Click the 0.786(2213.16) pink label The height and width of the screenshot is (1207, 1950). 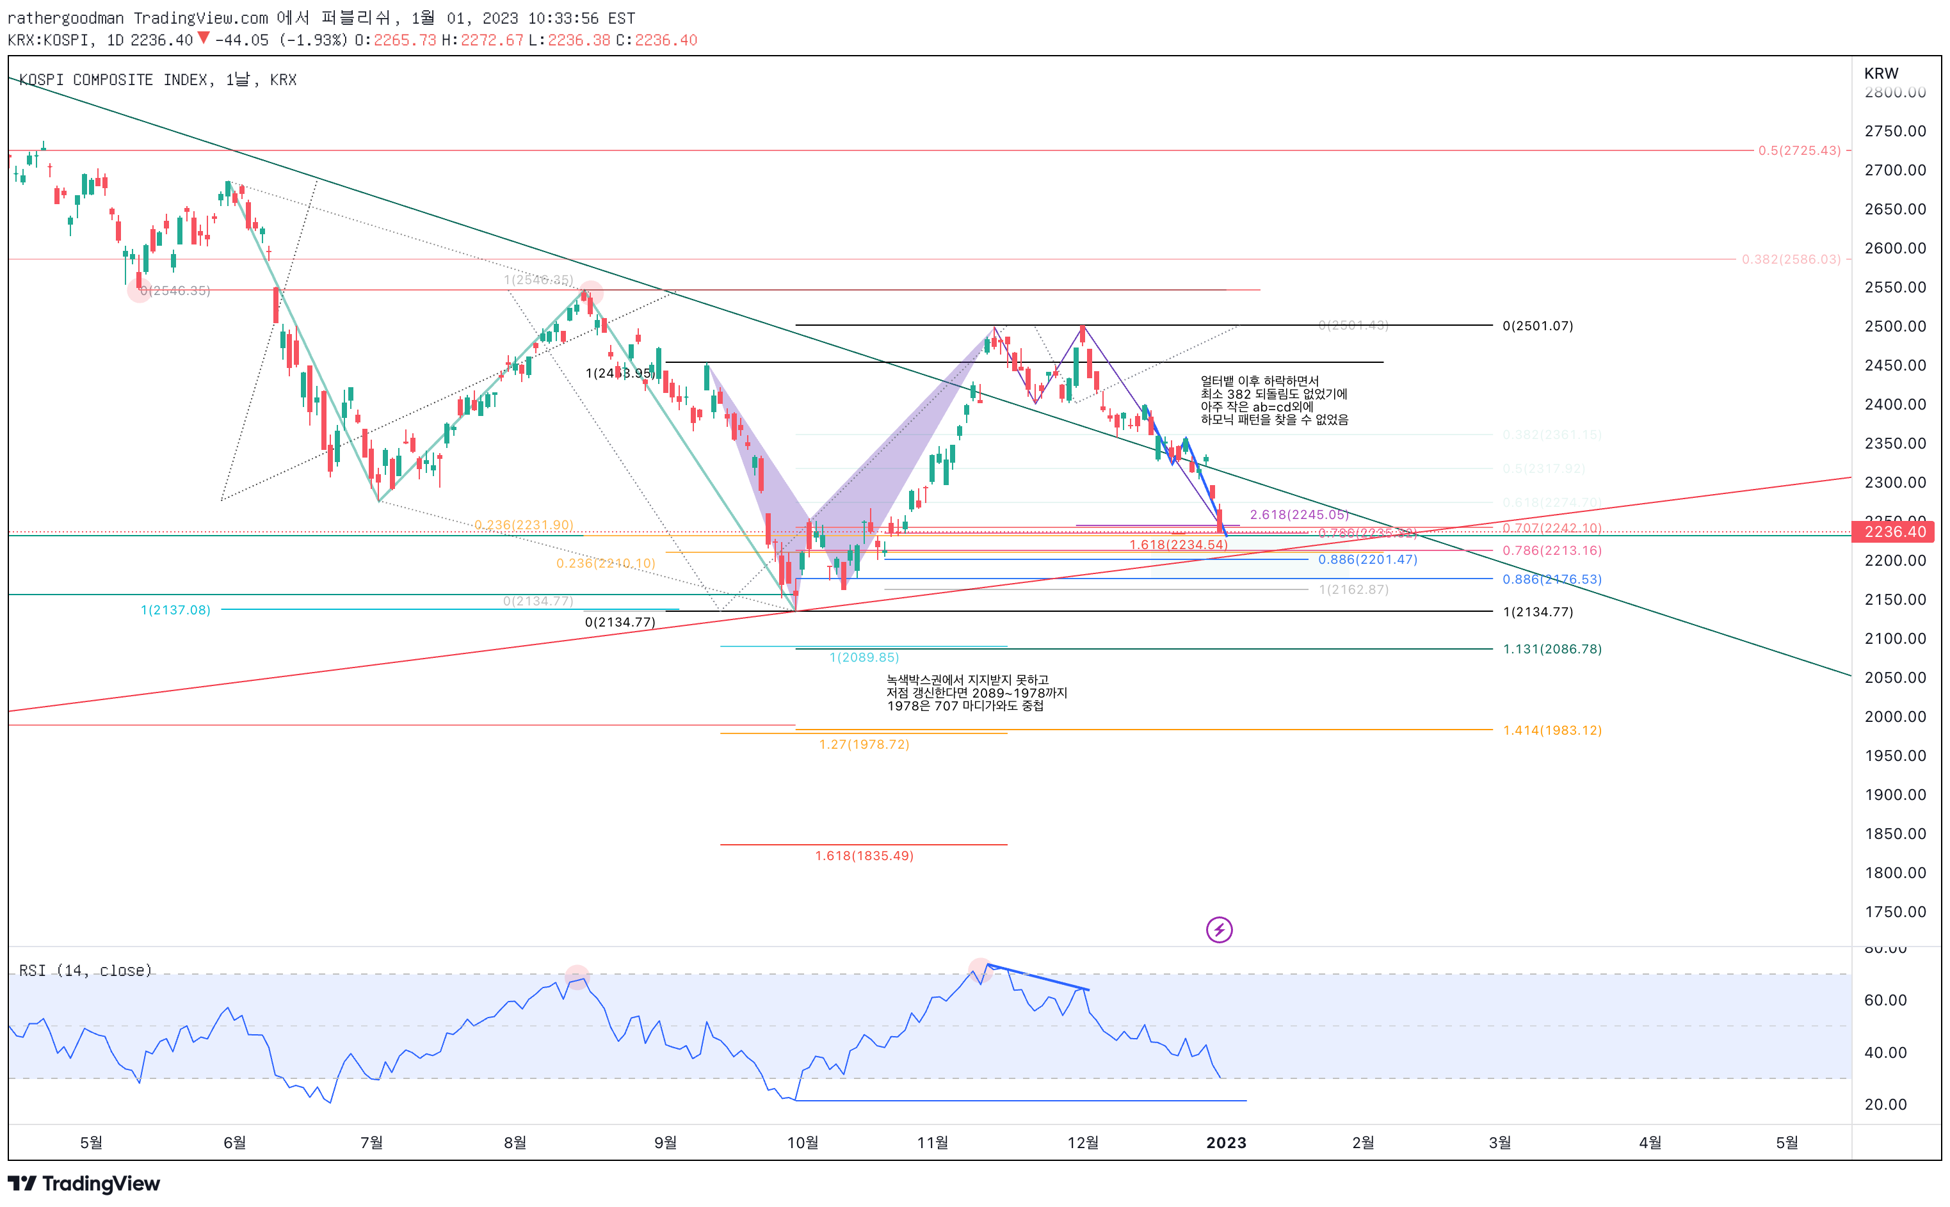click(1552, 550)
